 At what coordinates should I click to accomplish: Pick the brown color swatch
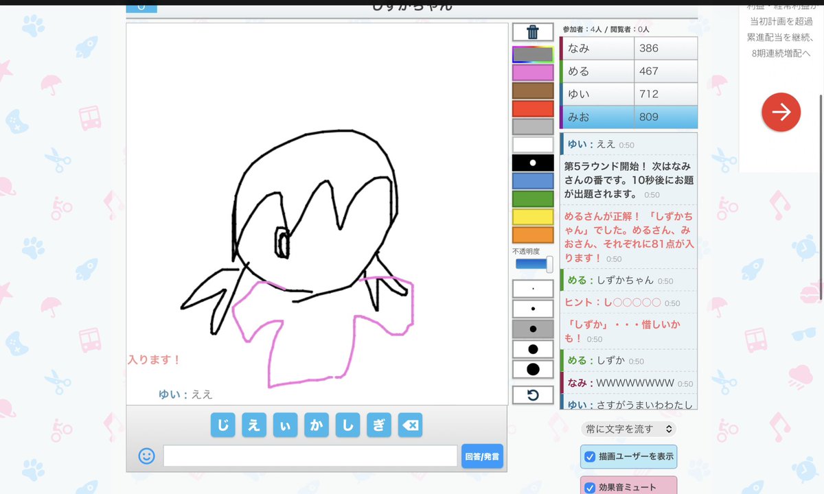533,91
